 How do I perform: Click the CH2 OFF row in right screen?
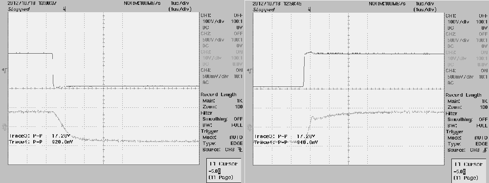pyautogui.click(x=467, y=34)
